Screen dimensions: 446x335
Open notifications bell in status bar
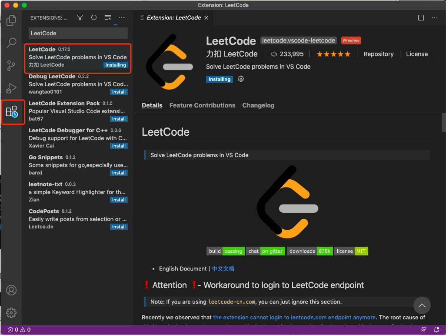(436, 330)
